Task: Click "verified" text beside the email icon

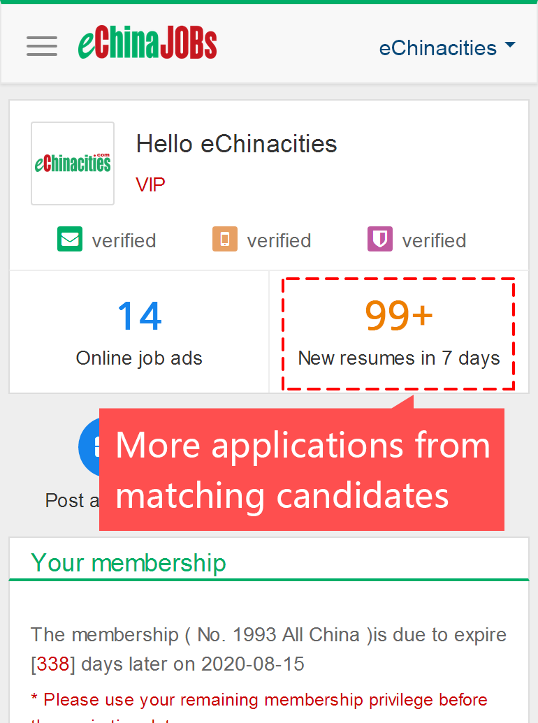Action: click(x=124, y=241)
